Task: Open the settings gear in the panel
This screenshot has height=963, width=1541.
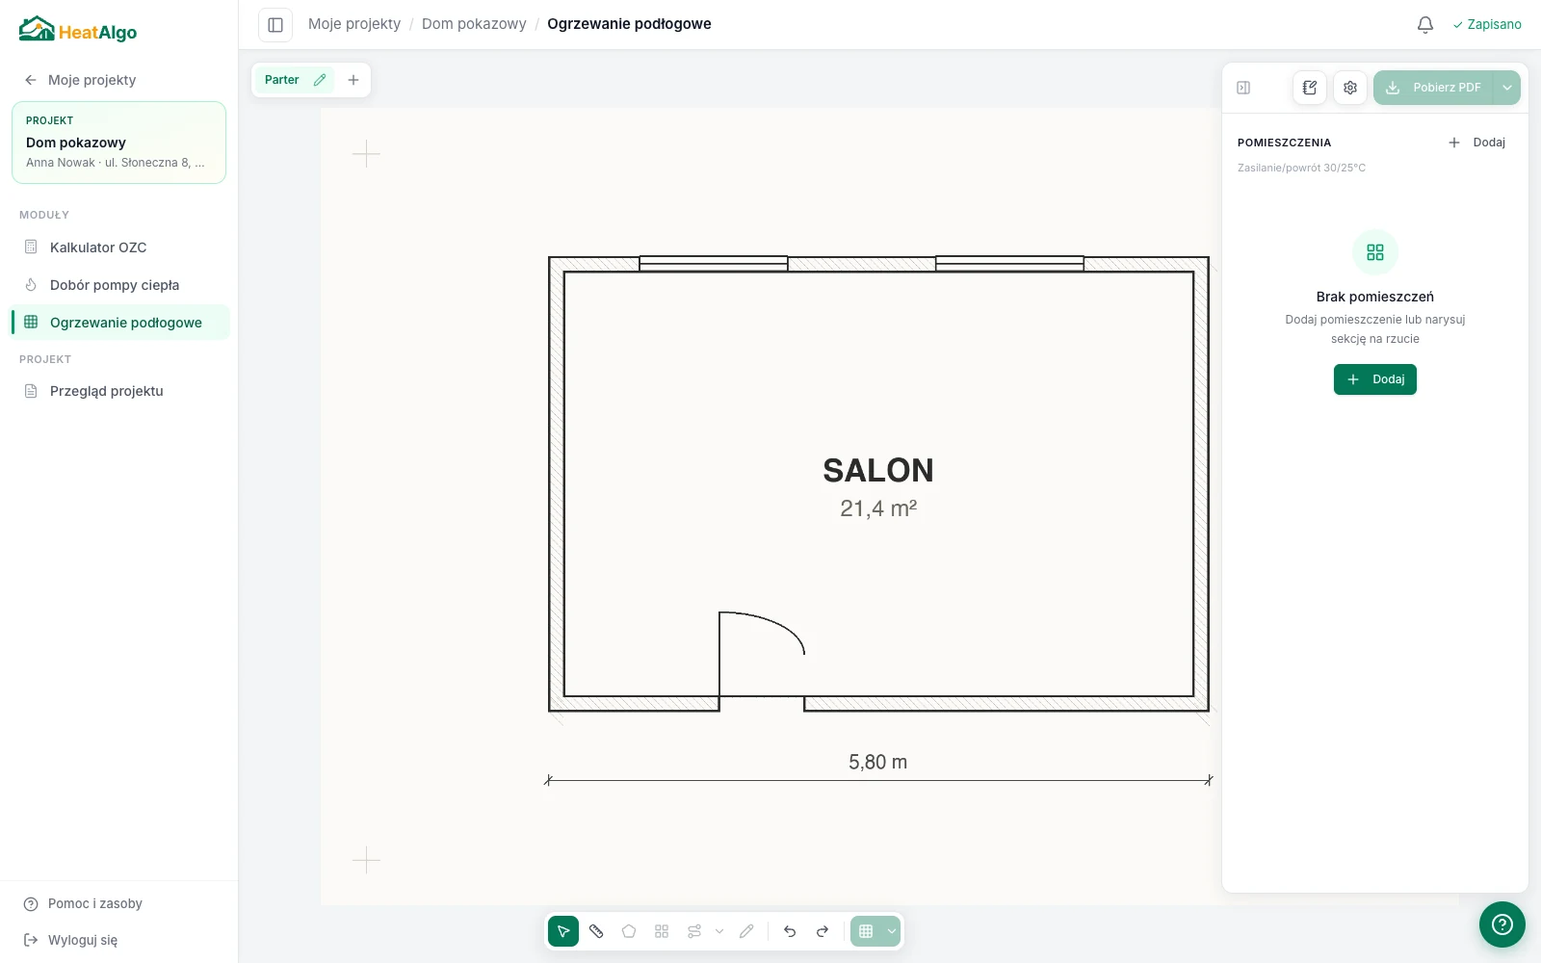Action: (1350, 88)
